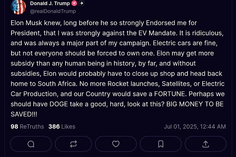
Task: Bookmark this post
Action: pos(161,144)
